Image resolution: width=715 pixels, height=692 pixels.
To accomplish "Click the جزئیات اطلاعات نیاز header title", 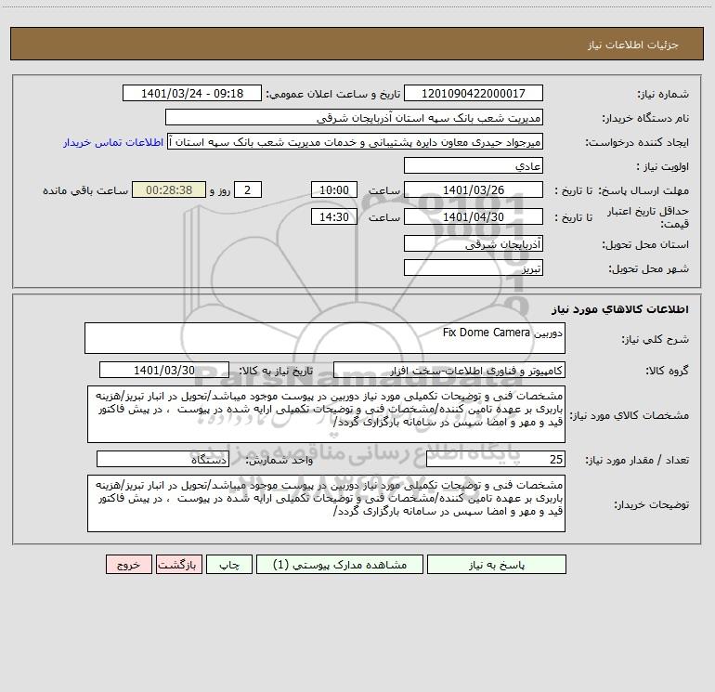I will [x=633, y=45].
